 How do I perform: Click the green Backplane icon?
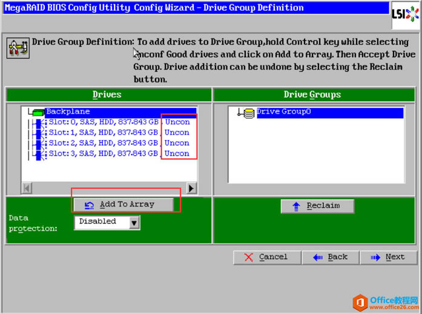(38, 112)
